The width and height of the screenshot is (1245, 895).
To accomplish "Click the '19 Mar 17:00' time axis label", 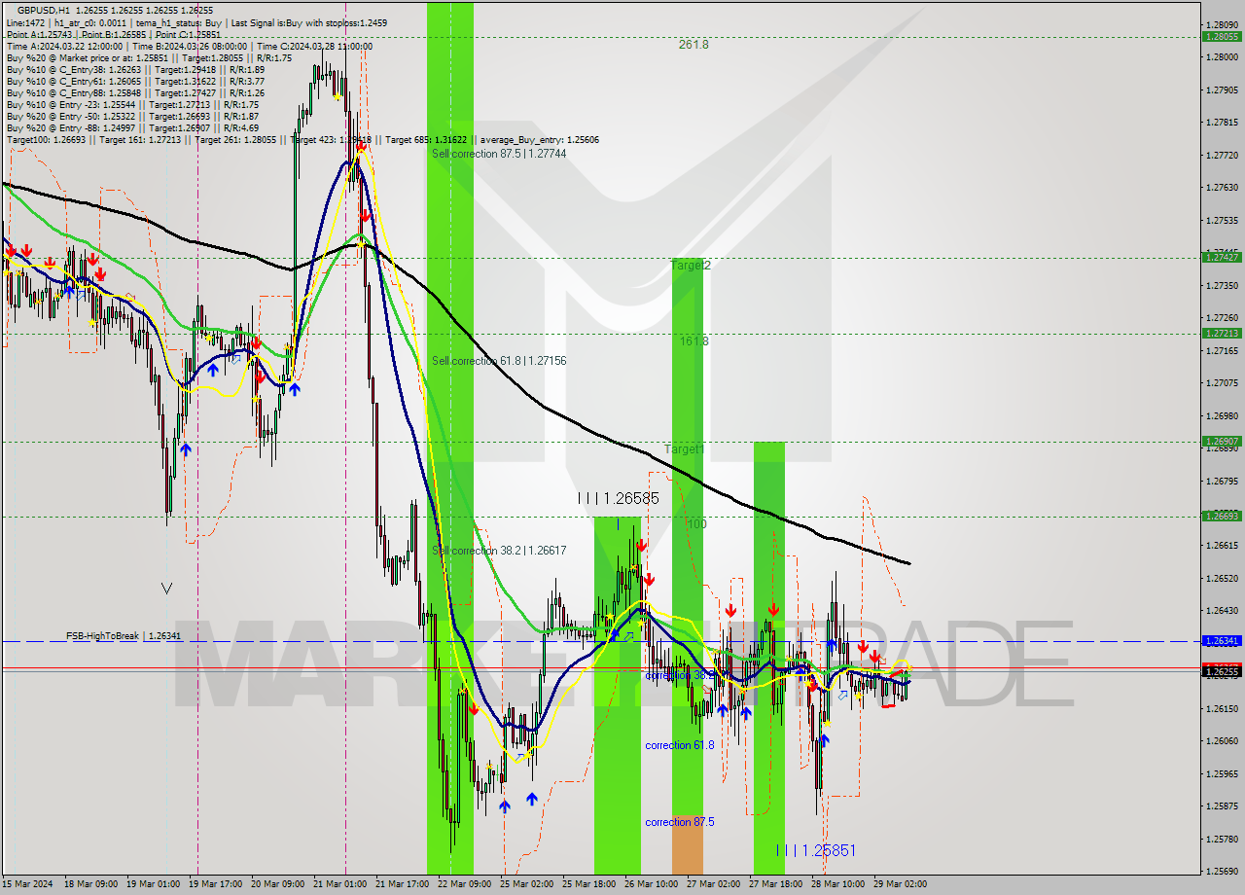I will (x=216, y=884).
